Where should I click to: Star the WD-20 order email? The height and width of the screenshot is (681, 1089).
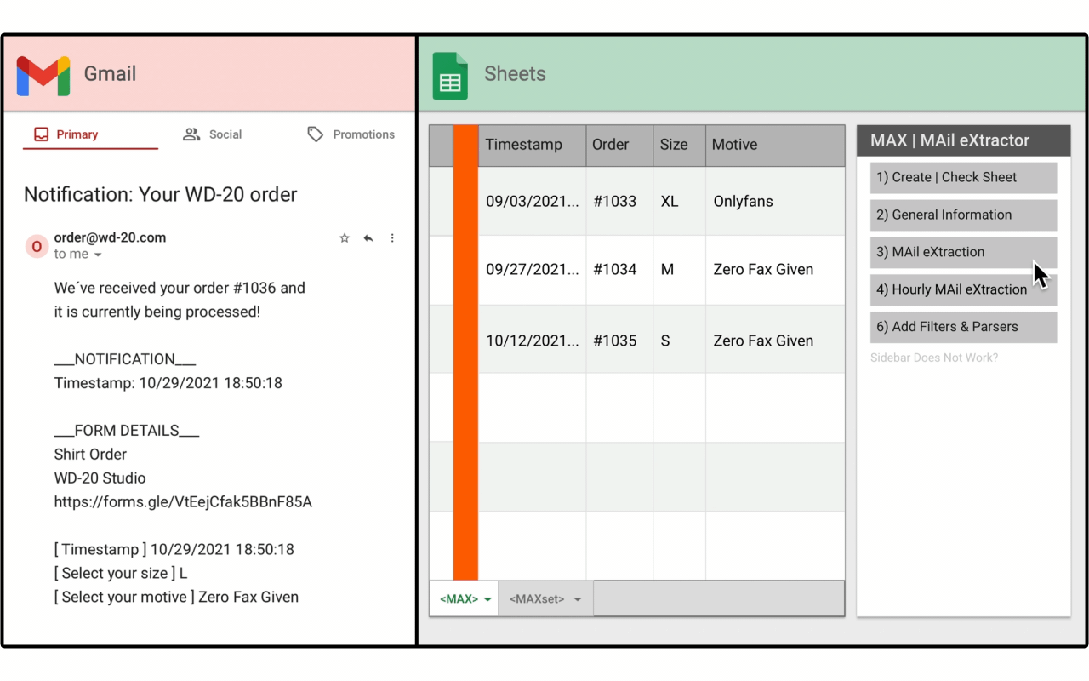click(345, 238)
